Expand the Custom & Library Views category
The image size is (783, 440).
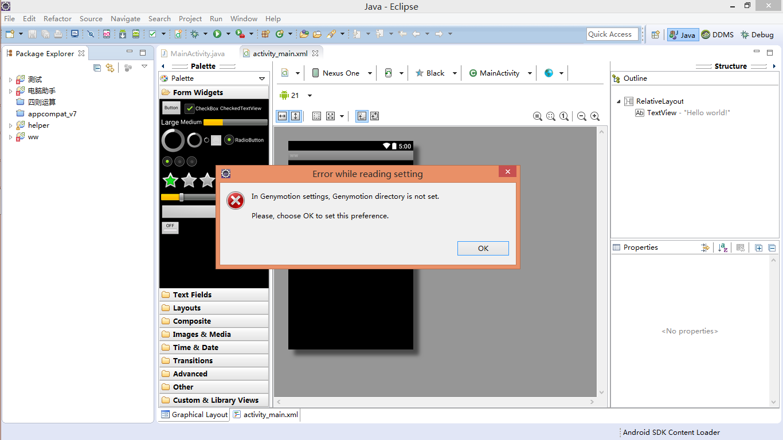pyautogui.click(x=214, y=400)
